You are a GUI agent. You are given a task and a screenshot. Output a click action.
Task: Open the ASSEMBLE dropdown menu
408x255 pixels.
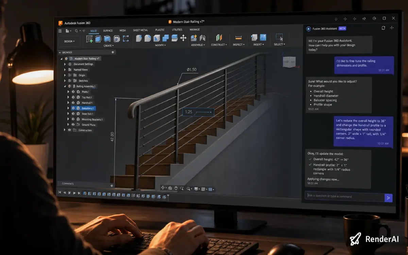pyautogui.click(x=198, y=45)
